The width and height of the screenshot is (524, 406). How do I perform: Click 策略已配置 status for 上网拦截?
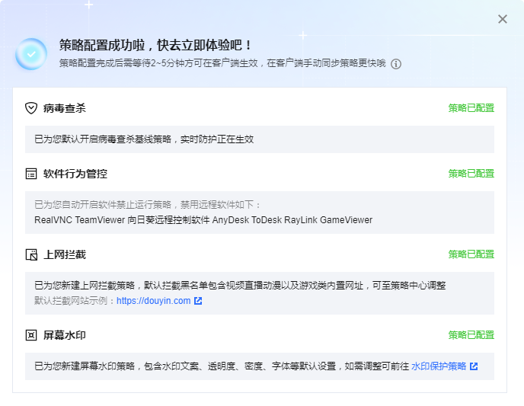pos(471,254)
